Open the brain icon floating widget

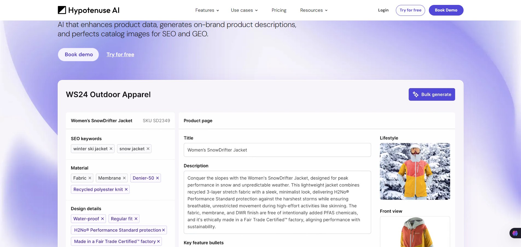point(515,233)
